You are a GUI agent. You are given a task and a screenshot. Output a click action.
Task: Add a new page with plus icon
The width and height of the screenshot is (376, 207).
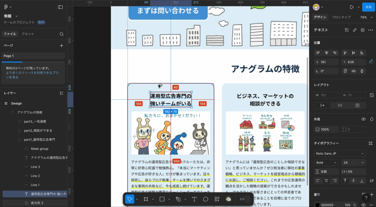(61, 46)
